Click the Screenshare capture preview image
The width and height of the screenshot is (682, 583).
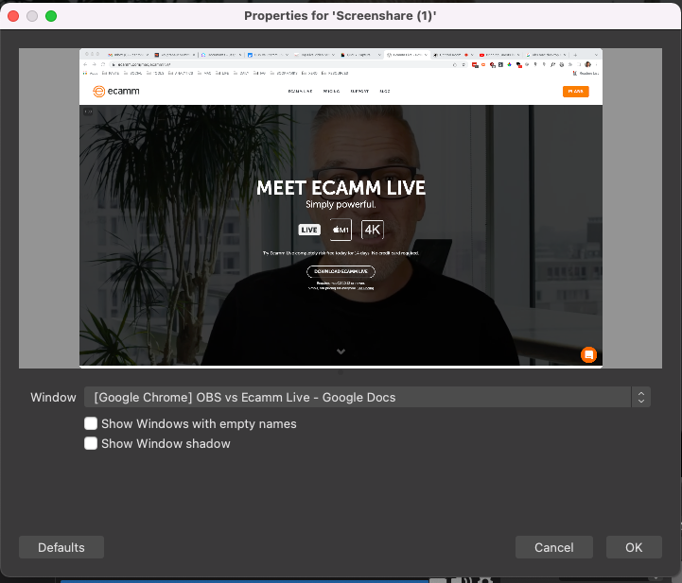point(341,208)
